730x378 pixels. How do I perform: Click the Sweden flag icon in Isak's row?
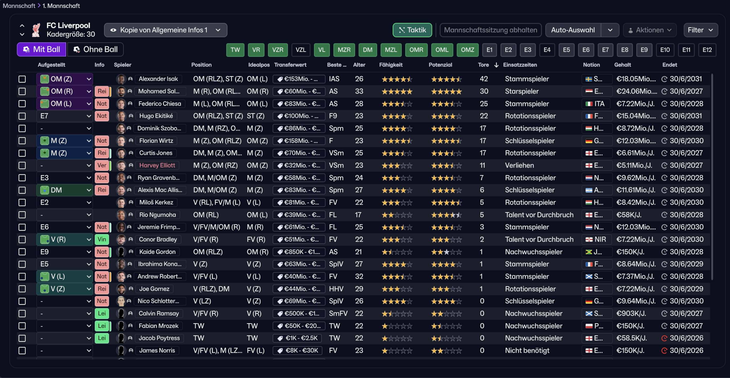coord(589,79)
